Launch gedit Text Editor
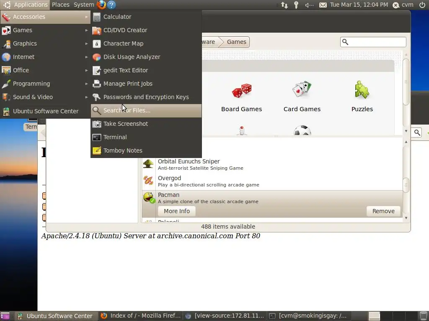This screenshot has width=429, height=321. click(146, 70)
